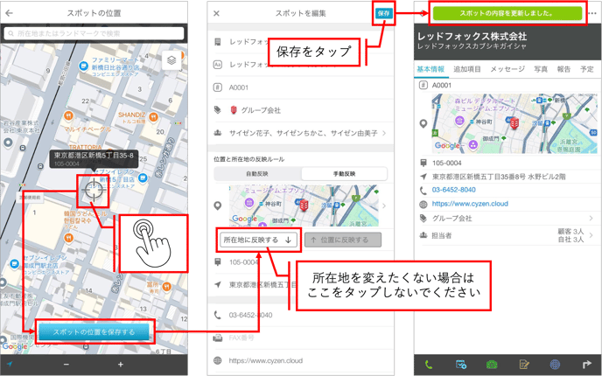Open the map position chevron in the edit screen
Screen dimensions: 602x376
(x=384, y=206)
